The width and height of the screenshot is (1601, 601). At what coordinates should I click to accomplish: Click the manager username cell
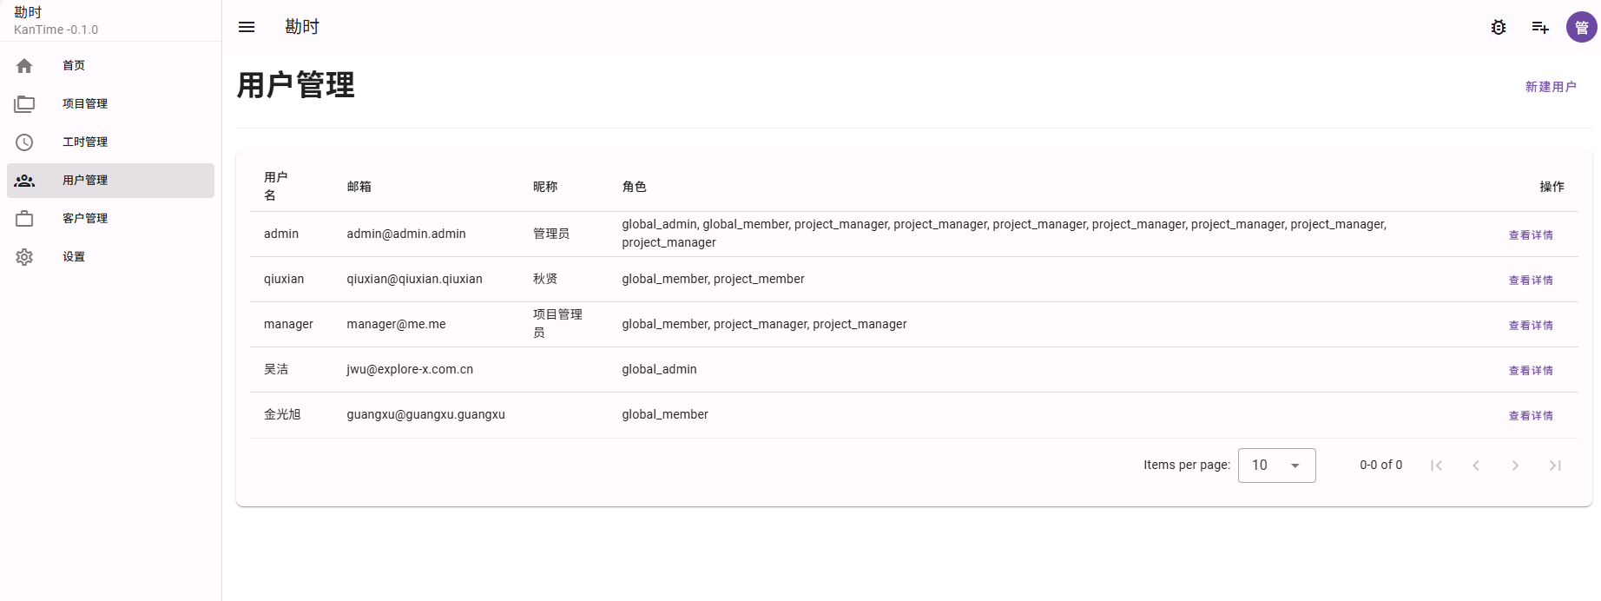pyautogui.click(x=288, y=324)
